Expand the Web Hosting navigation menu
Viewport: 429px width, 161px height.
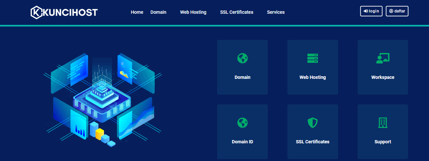tap(193, 12)
